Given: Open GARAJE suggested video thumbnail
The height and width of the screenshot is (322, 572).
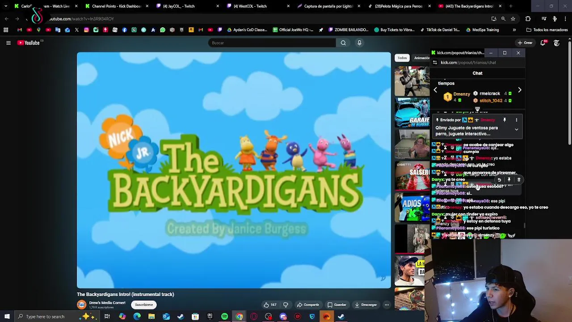Looking at the screenshot, I should click(x=412, y=113).
